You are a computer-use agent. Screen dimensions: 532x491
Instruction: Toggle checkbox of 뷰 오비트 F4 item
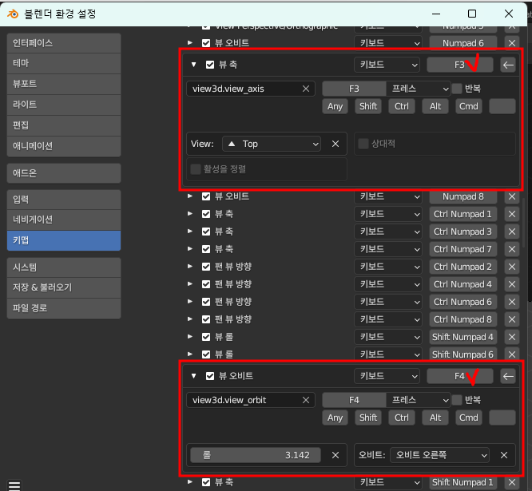[210, 376]
